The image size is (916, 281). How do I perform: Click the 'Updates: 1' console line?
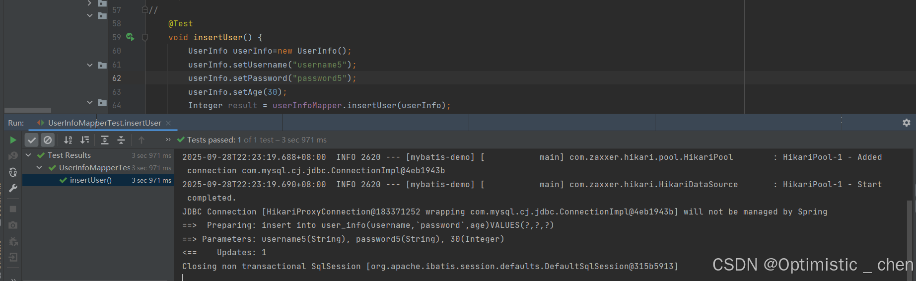coord(224,252)
